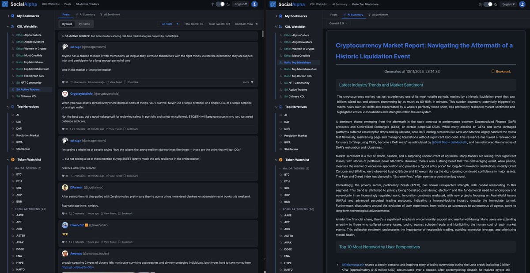Open English language dropdown in right window
The height and width of the screenshot is (273, 530).
(509, 4)
